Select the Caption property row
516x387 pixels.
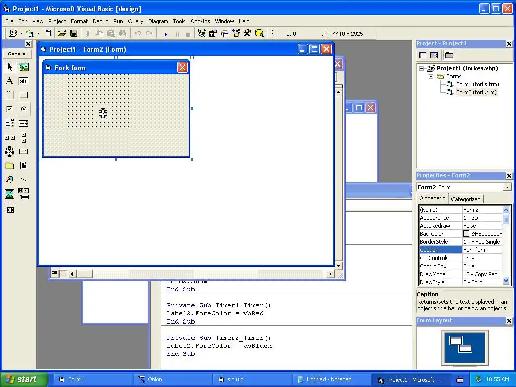click(461, 250)
